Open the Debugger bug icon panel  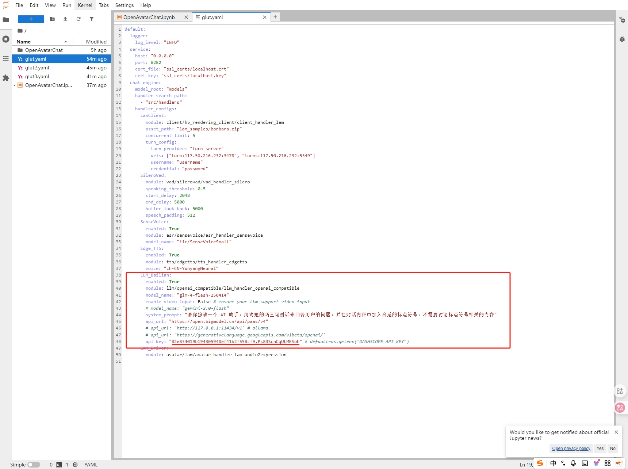[x=622, y=39]
